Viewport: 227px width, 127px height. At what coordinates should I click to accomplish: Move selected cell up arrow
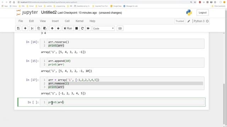pos(52,28)
